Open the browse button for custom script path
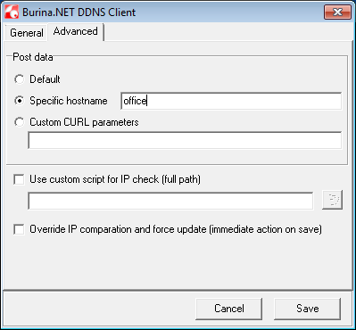 (332, 200)
